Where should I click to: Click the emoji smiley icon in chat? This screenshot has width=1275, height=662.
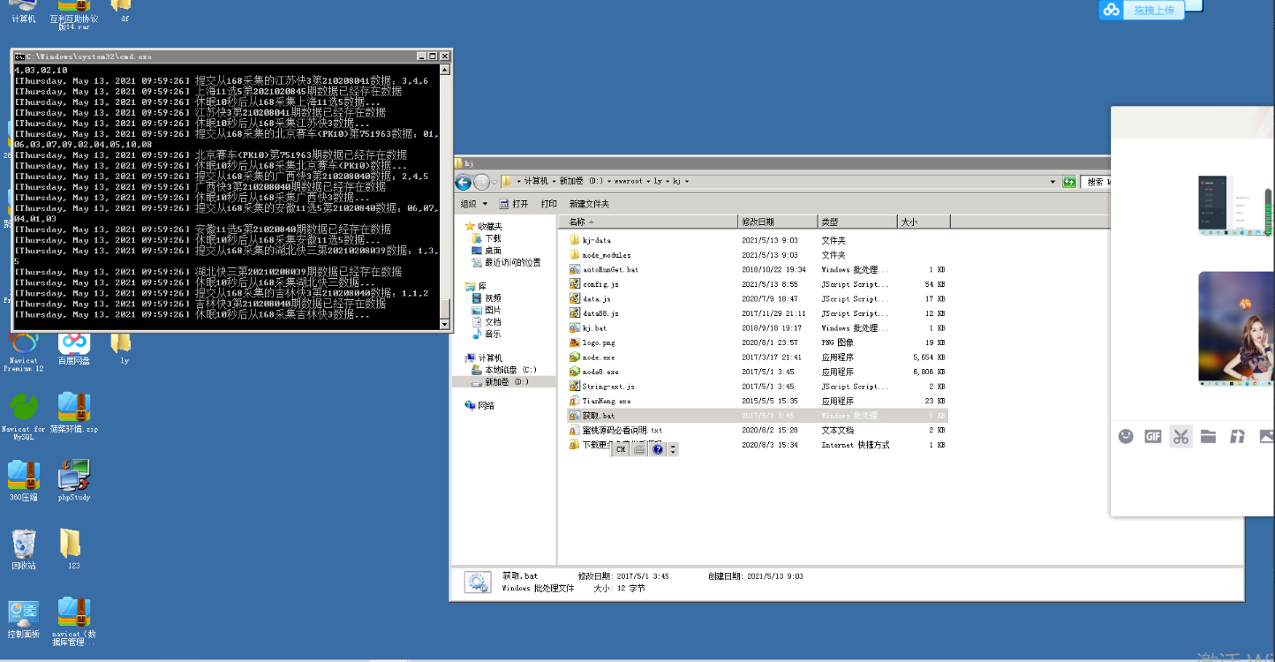coord(1126,436)
